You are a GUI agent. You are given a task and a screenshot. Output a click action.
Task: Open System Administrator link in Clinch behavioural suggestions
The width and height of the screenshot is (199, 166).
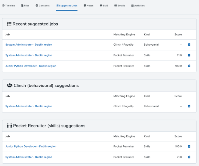tap(29, 106)
